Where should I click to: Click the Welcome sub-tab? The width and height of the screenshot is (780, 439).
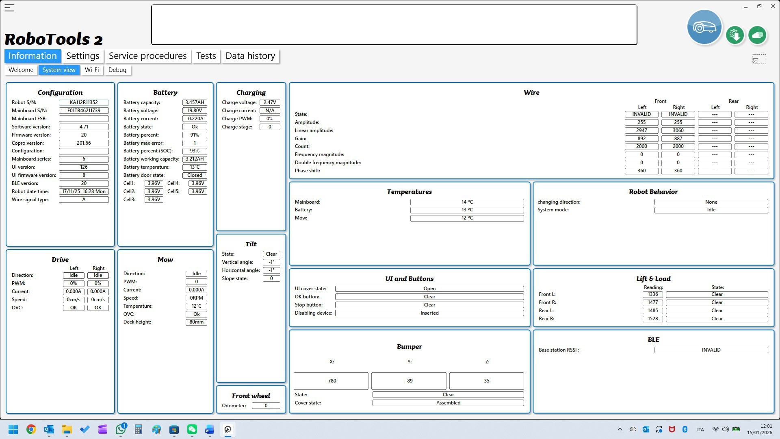(21, 70)
